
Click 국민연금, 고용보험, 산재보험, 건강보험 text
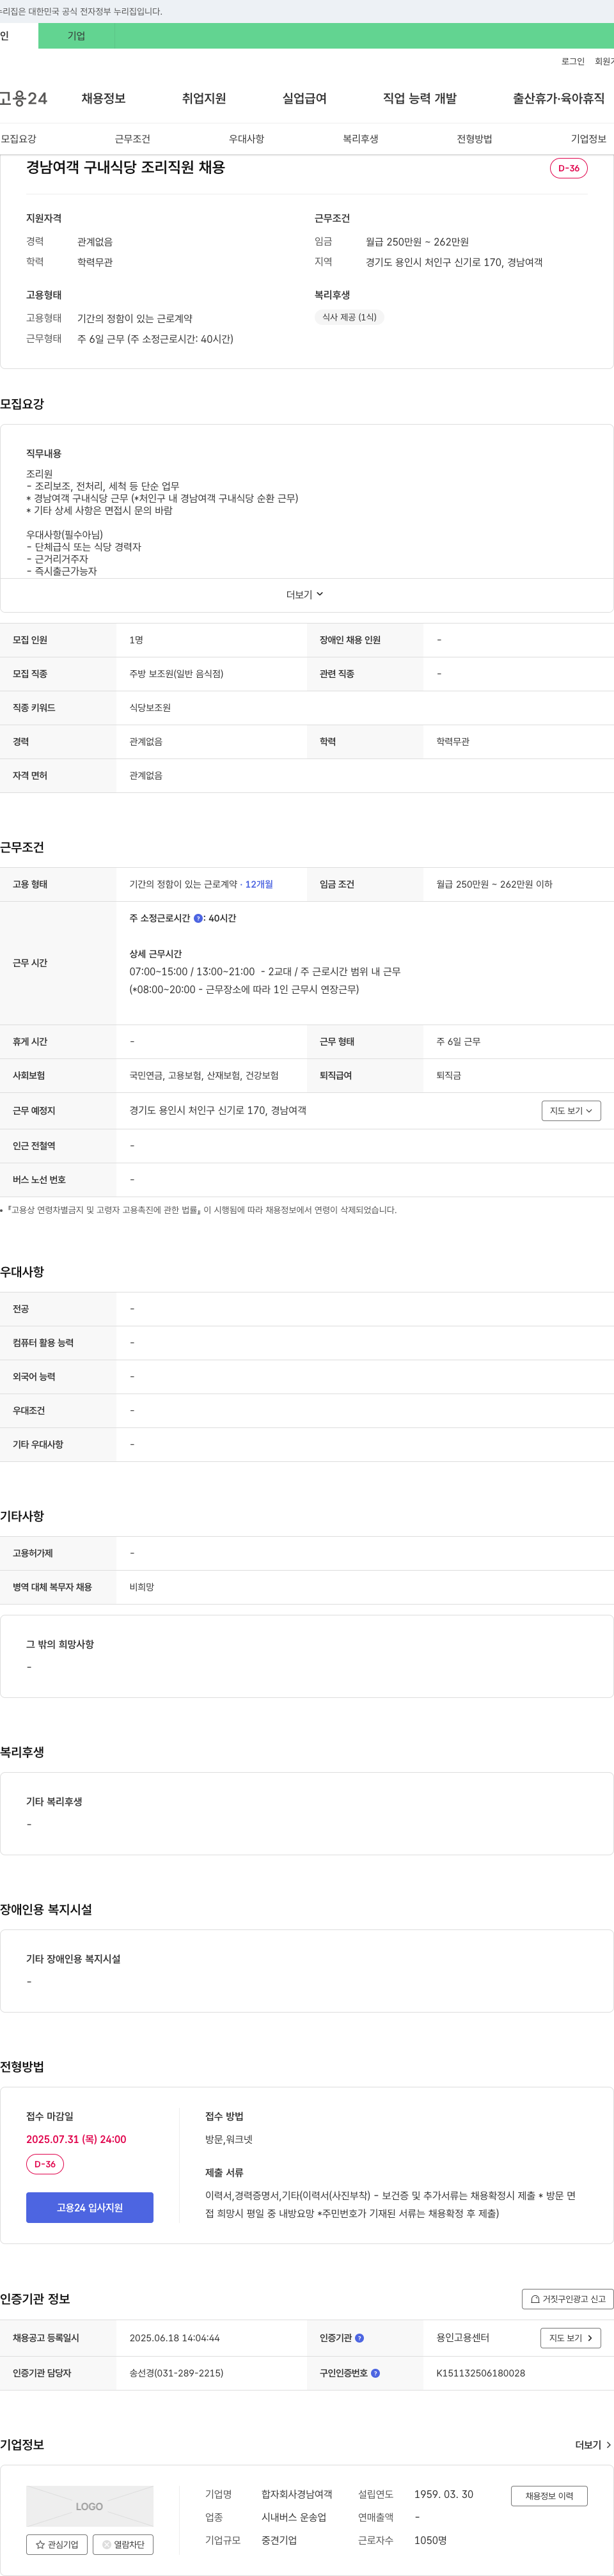click(204, 1076)
